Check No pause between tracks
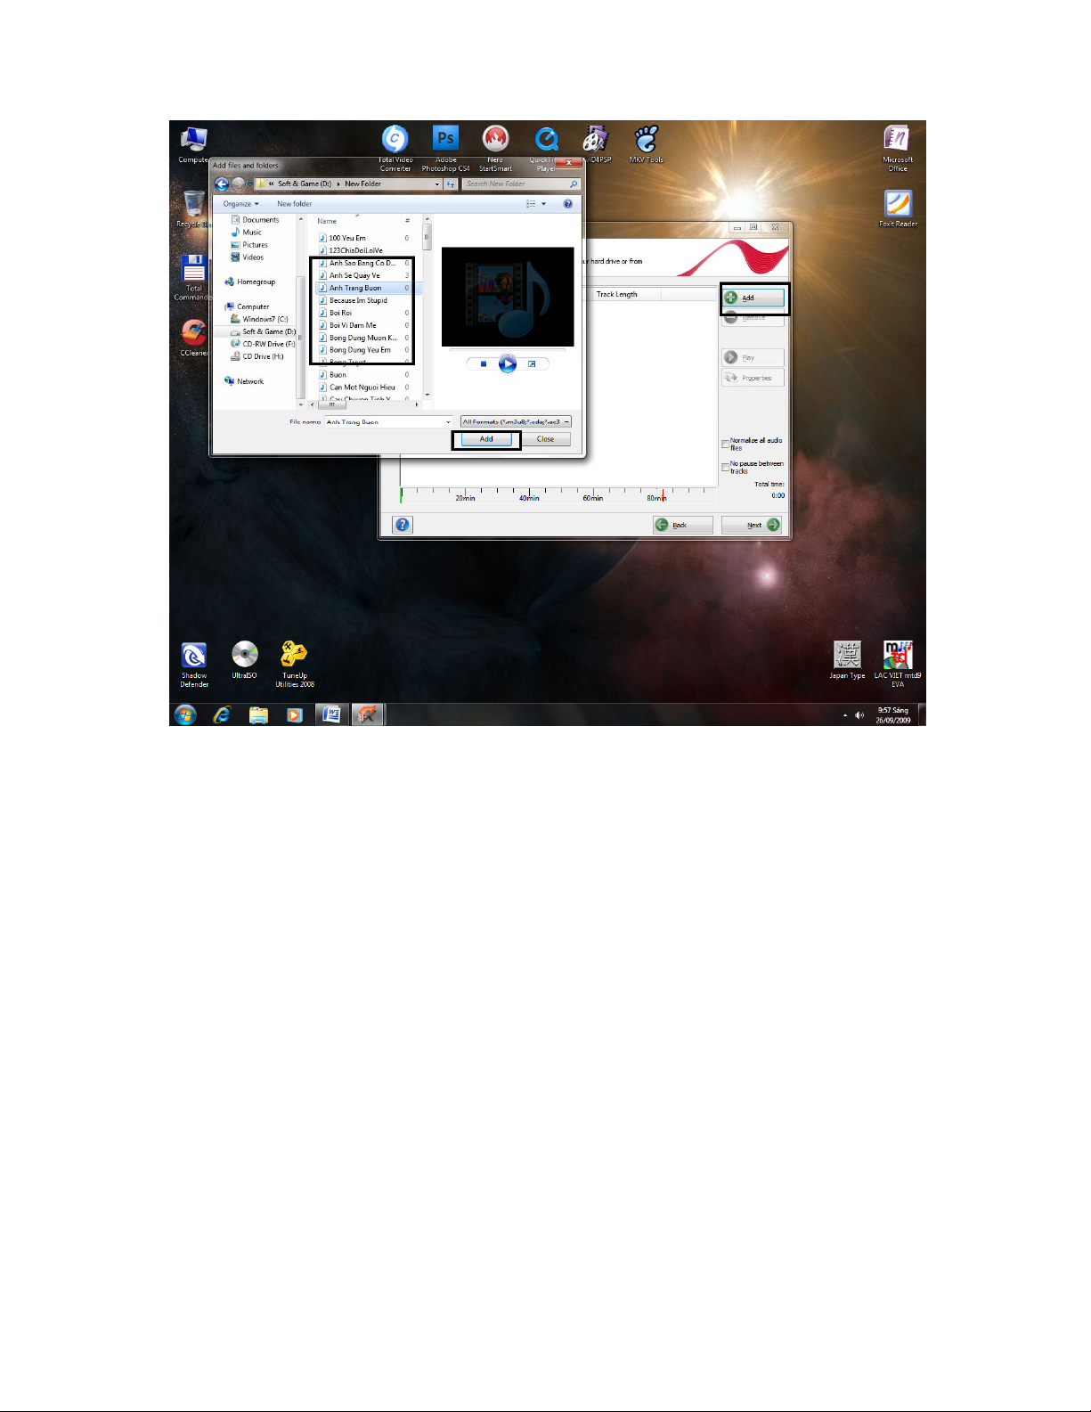The height and width of the screenshot is (1412, 1091). click(725, 467)
